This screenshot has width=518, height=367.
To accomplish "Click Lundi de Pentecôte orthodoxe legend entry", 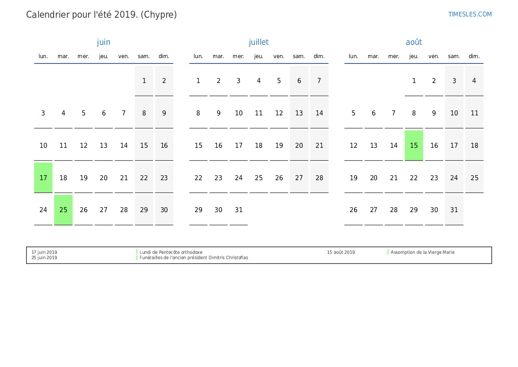I will (171, 252).
